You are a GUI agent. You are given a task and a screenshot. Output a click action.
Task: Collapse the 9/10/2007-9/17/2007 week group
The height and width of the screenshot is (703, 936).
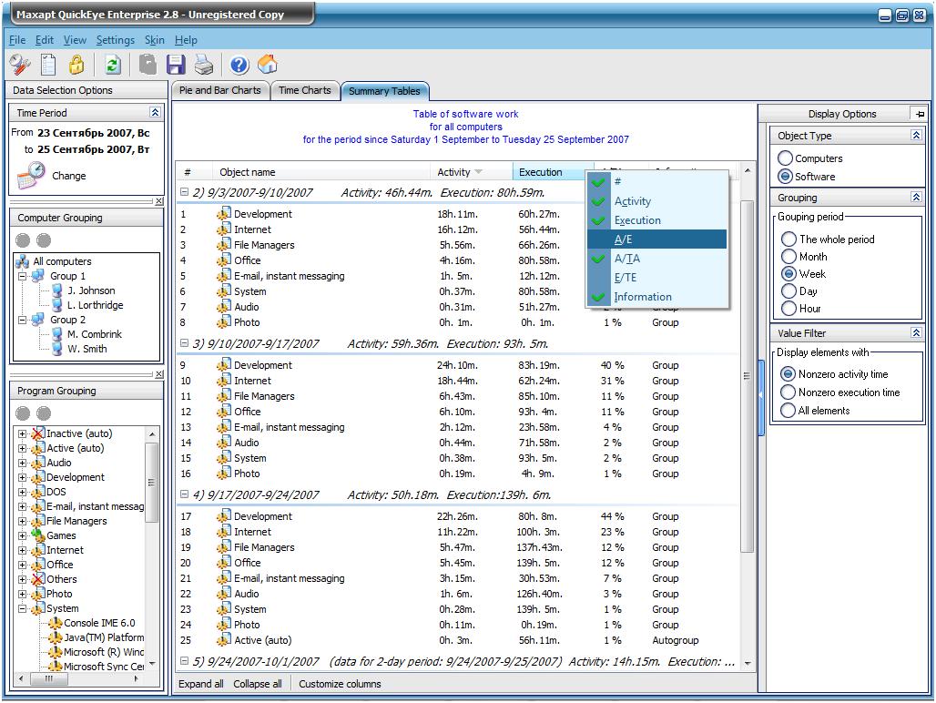185,343
